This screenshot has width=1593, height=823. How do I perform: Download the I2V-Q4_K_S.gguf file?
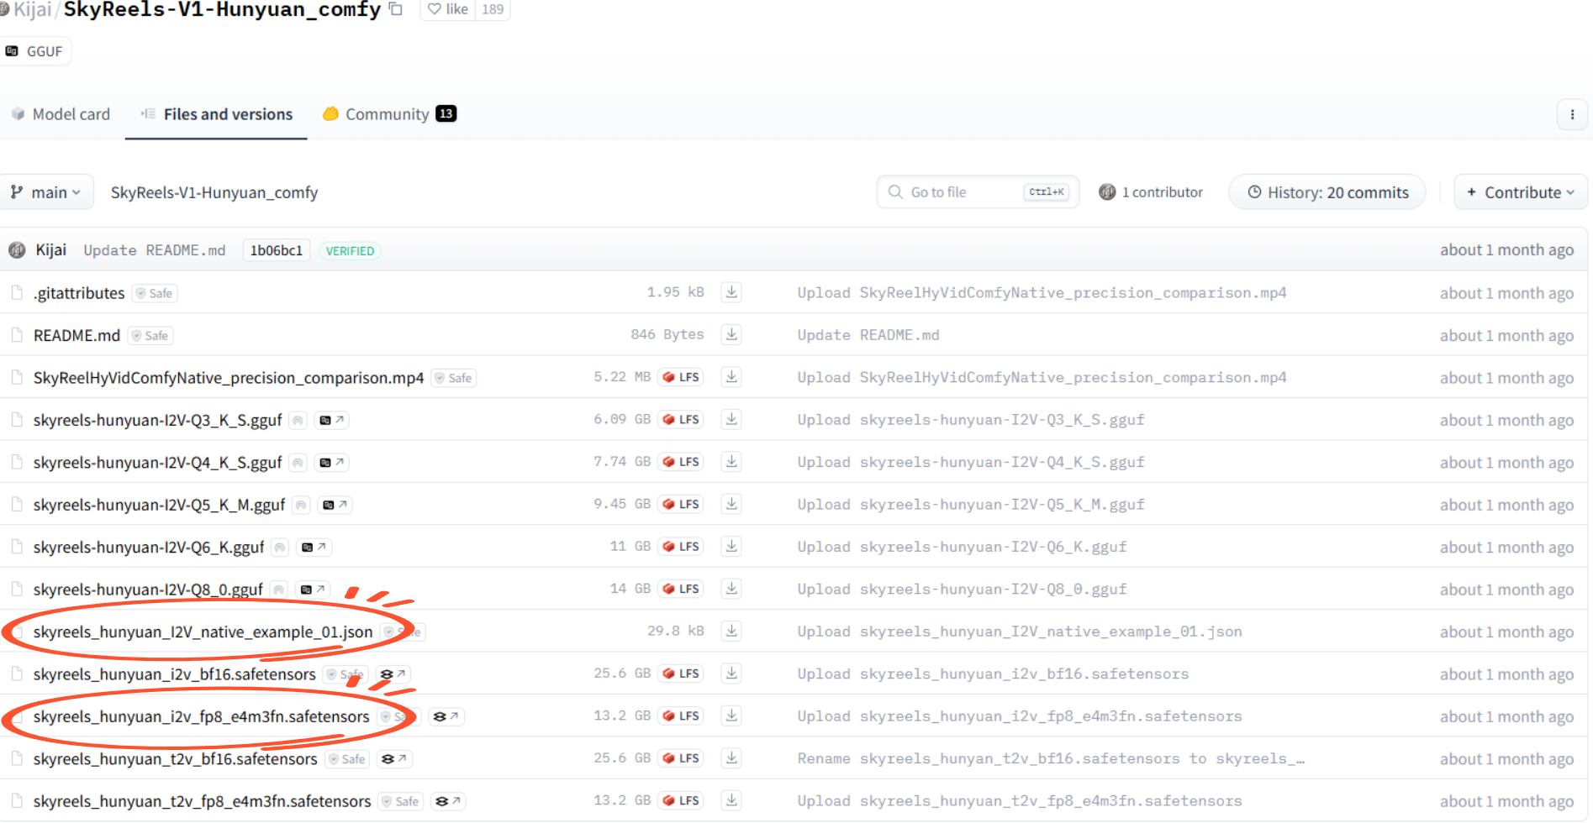[x=731, y=461]
